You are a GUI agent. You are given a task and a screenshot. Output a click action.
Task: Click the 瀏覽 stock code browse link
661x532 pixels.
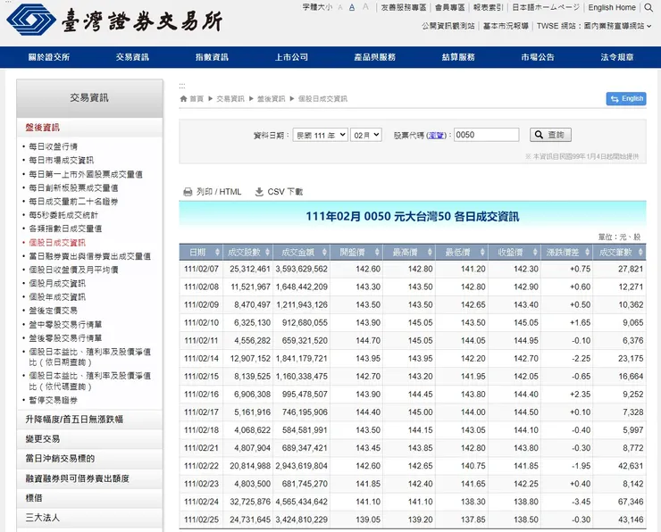pos(436,135)
